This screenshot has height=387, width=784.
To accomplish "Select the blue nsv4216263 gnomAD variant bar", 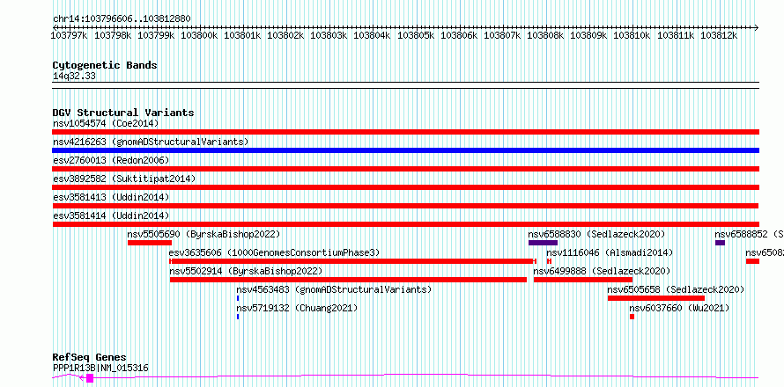I will click(x=405, y=150).
